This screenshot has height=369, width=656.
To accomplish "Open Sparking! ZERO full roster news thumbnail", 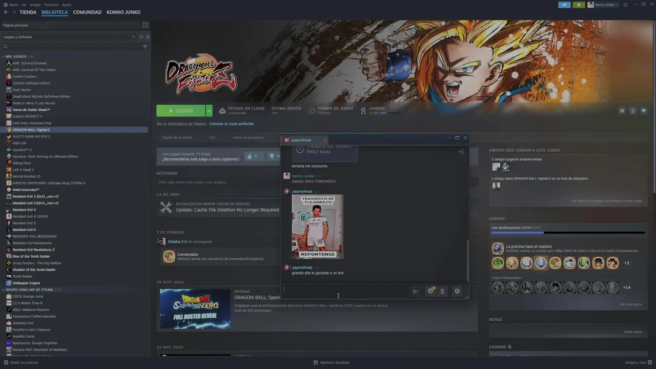I will tap(195, 309).
